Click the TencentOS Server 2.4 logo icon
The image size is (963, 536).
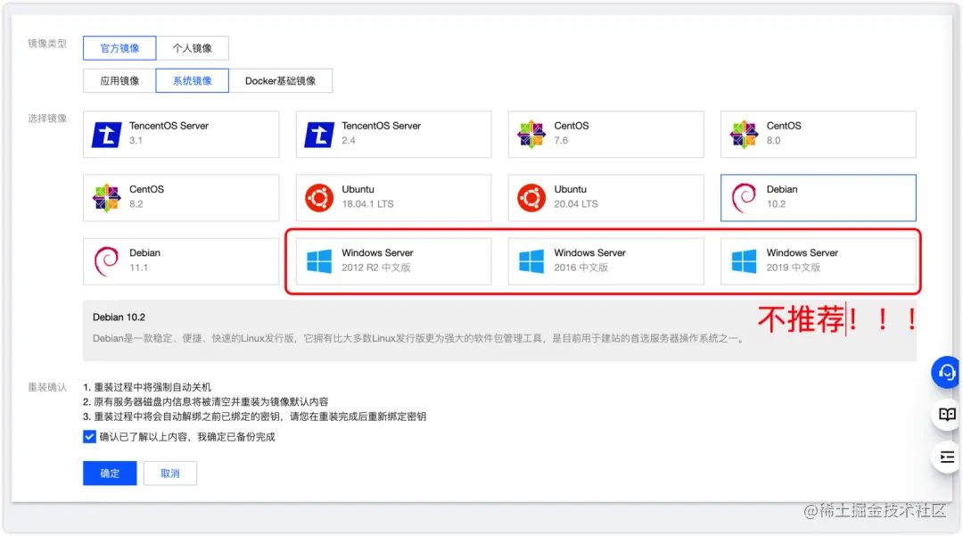(x=318, y=135)
